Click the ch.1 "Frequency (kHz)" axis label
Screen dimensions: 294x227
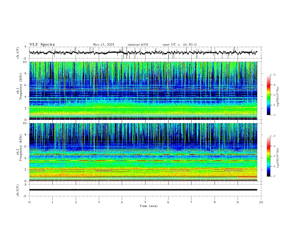[21, 86]
